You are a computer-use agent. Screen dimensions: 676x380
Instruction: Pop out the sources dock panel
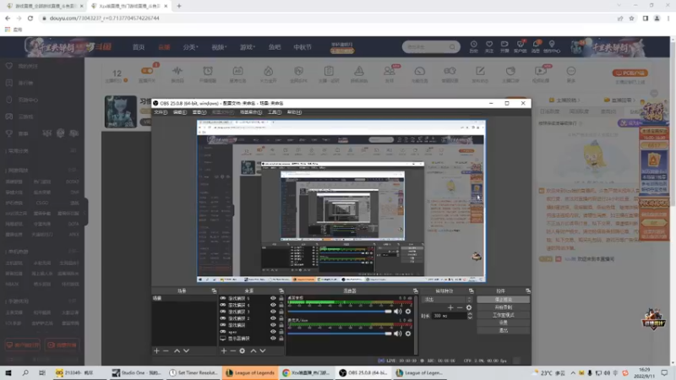point(281,290)
